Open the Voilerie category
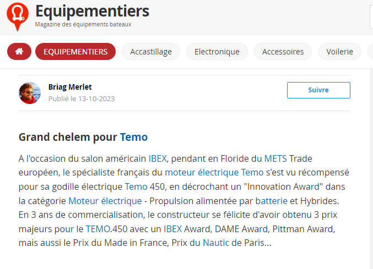Image resolution: width=373 pixels, height=269 pixels. click(339, 52)
